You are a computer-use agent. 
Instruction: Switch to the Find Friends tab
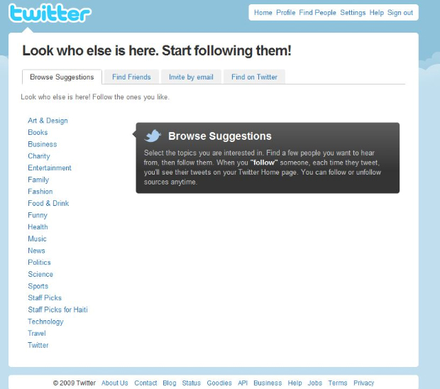[131, 77]
